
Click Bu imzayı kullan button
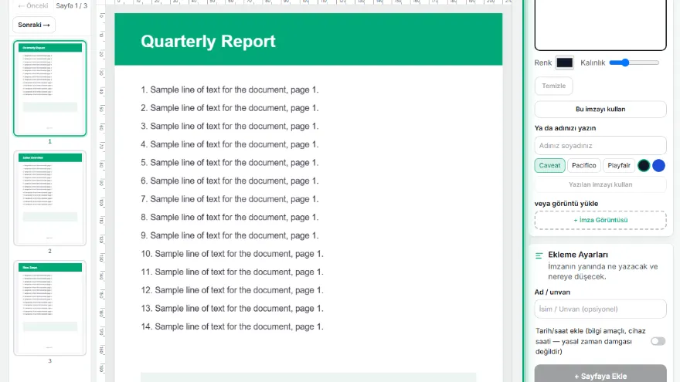[x=600, y=109]
